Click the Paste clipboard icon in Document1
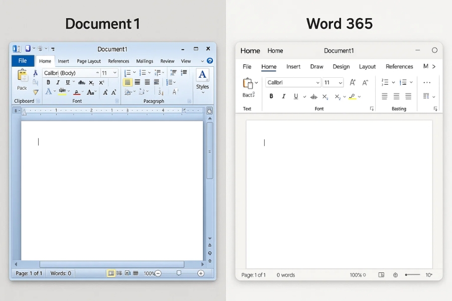Screen dimensions: 452x301 point(22,75)
